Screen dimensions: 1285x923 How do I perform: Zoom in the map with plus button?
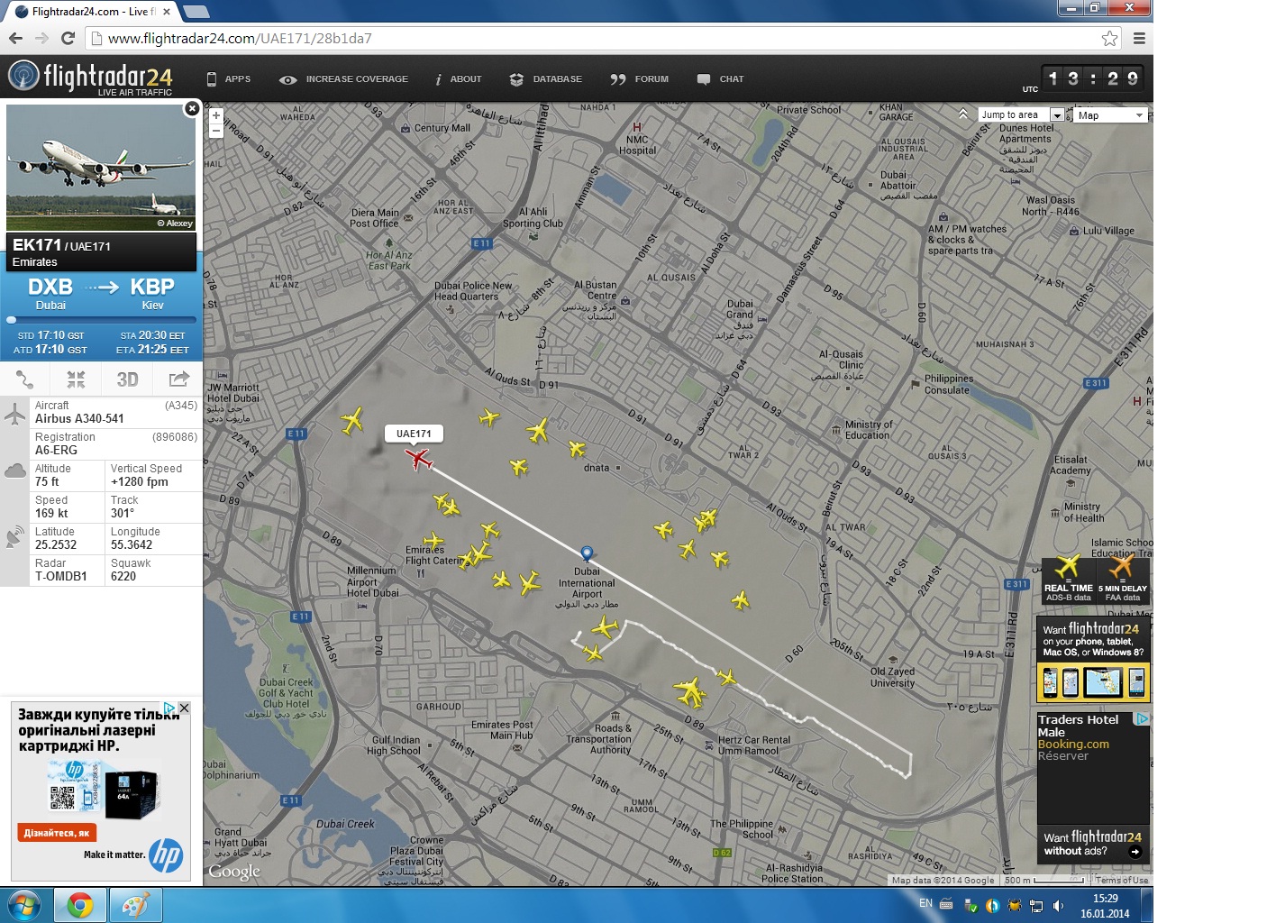pyautogui.click(x=216, y=115)
